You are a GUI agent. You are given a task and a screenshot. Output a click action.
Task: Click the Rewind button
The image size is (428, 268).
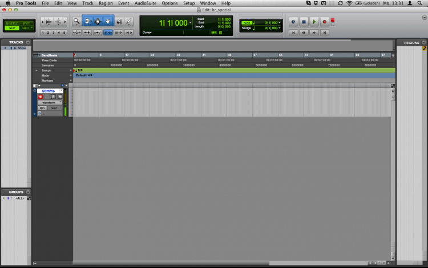pos(304,33)
